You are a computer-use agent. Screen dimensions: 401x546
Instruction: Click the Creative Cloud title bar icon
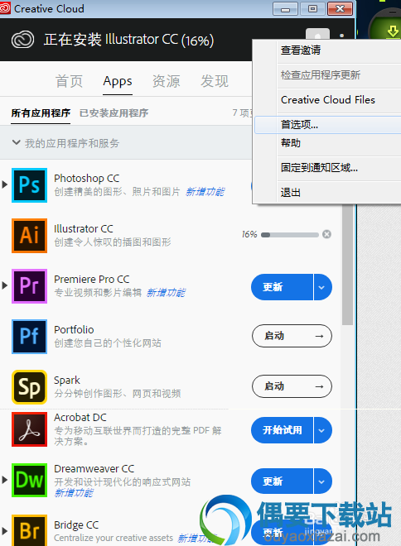5,8
